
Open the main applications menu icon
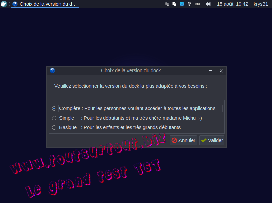tap(4, 4)
